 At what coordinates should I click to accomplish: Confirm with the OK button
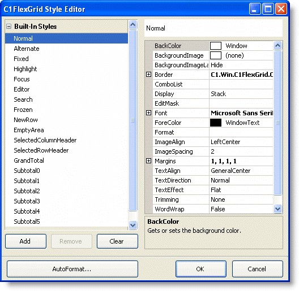[x=201, y=269]
